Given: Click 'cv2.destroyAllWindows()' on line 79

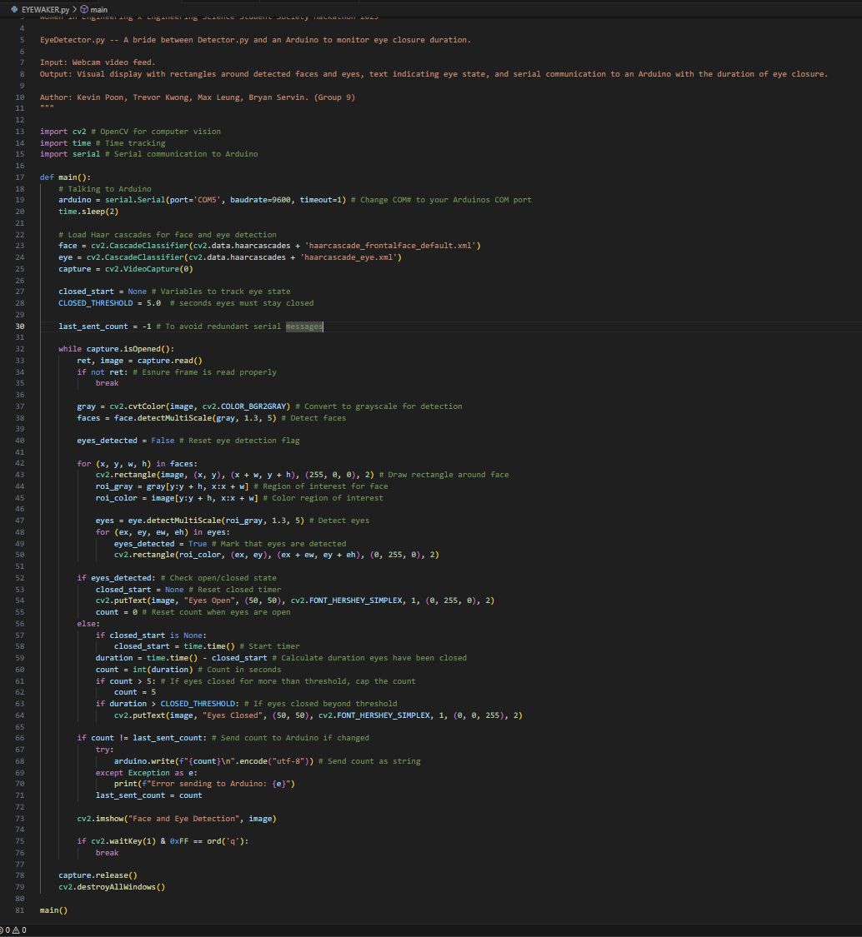Looking at the screenshot, I should pyautogui.click(x=111, y=887).
